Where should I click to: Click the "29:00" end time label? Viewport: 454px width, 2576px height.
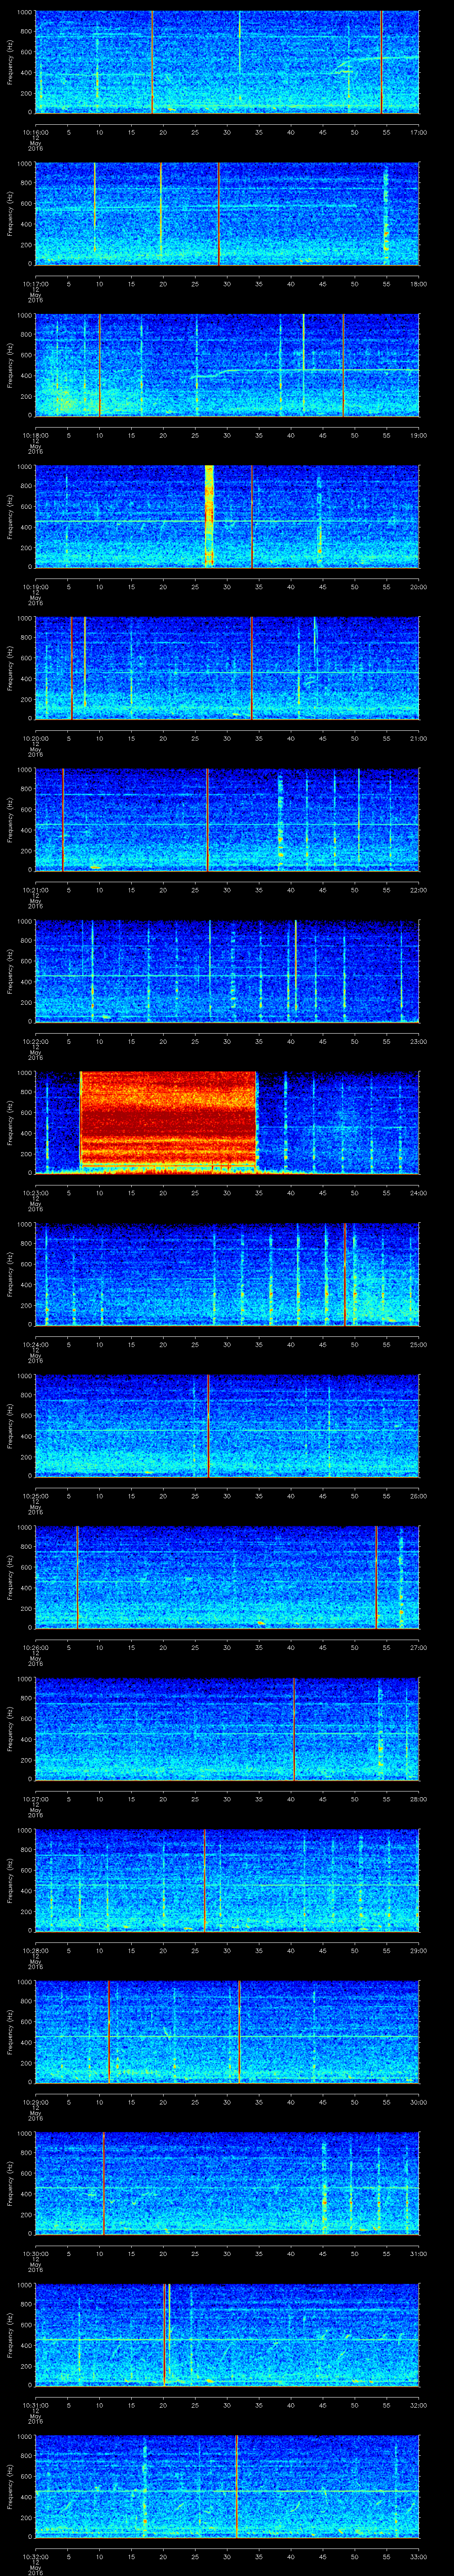418,1950
